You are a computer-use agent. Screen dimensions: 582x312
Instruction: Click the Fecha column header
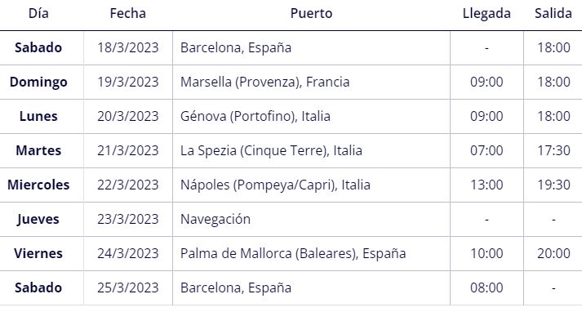(127, 13)
